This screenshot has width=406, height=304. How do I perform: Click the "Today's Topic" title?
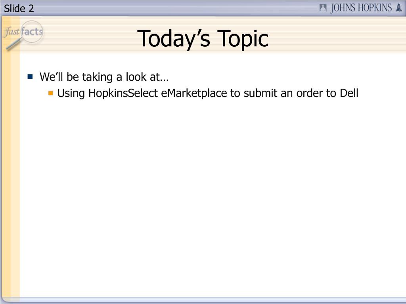click(203, 38)
